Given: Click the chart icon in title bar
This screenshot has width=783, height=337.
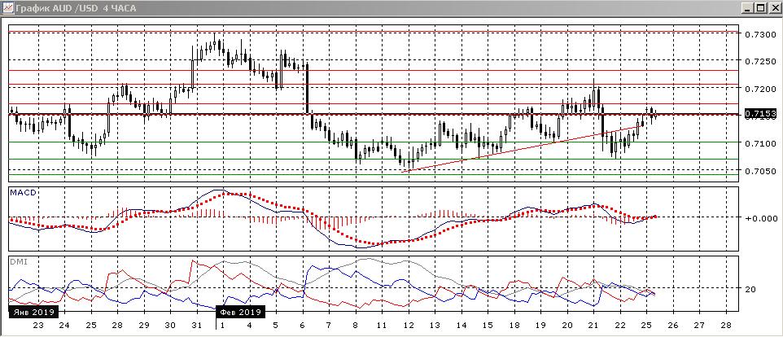Looking at the screenshot, I should [x=7, y=7].
